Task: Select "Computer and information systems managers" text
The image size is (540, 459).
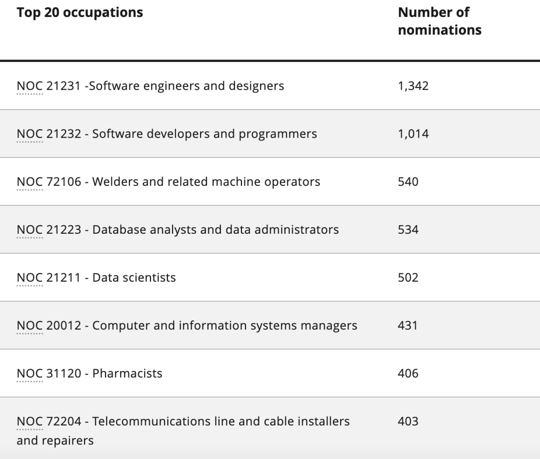Action: click(x=225, y=325)
